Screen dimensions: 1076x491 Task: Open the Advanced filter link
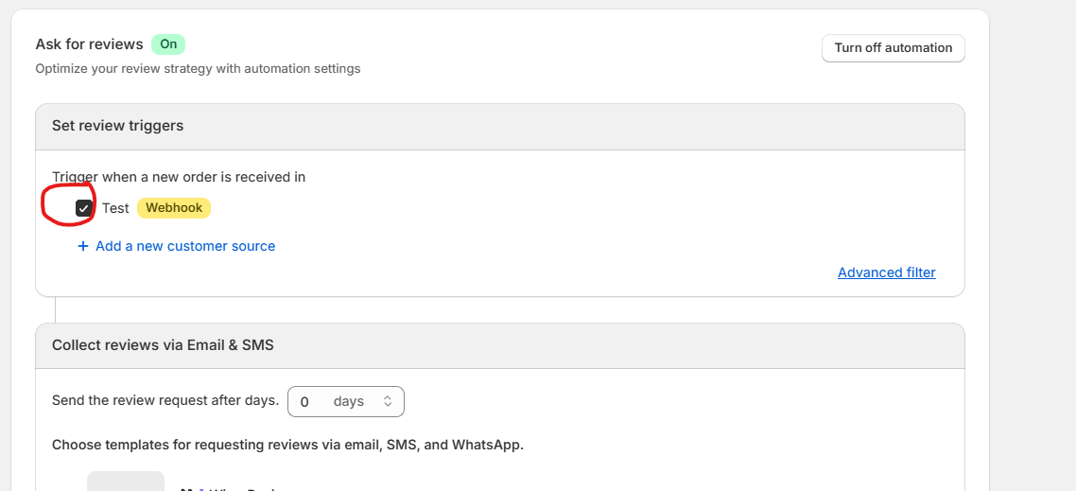[886, 272]
